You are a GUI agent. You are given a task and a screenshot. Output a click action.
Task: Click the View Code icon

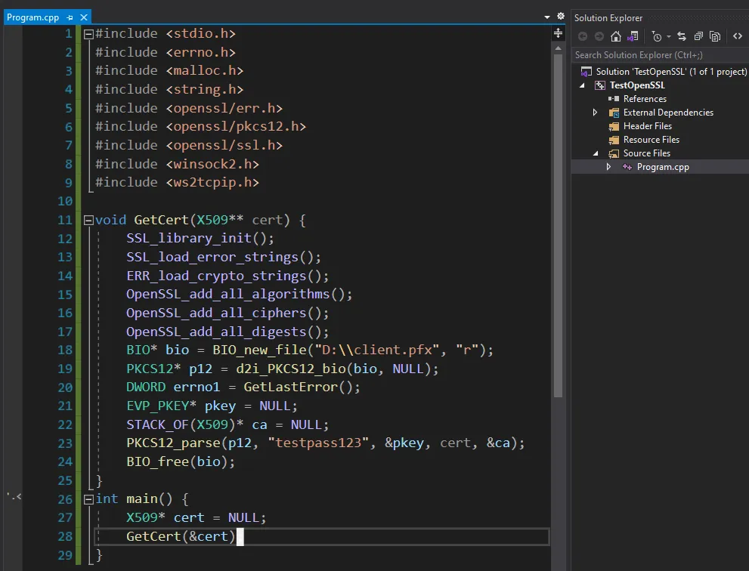(738, 36)
